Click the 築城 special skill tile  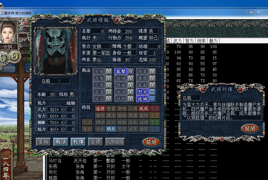pos(122,115)
